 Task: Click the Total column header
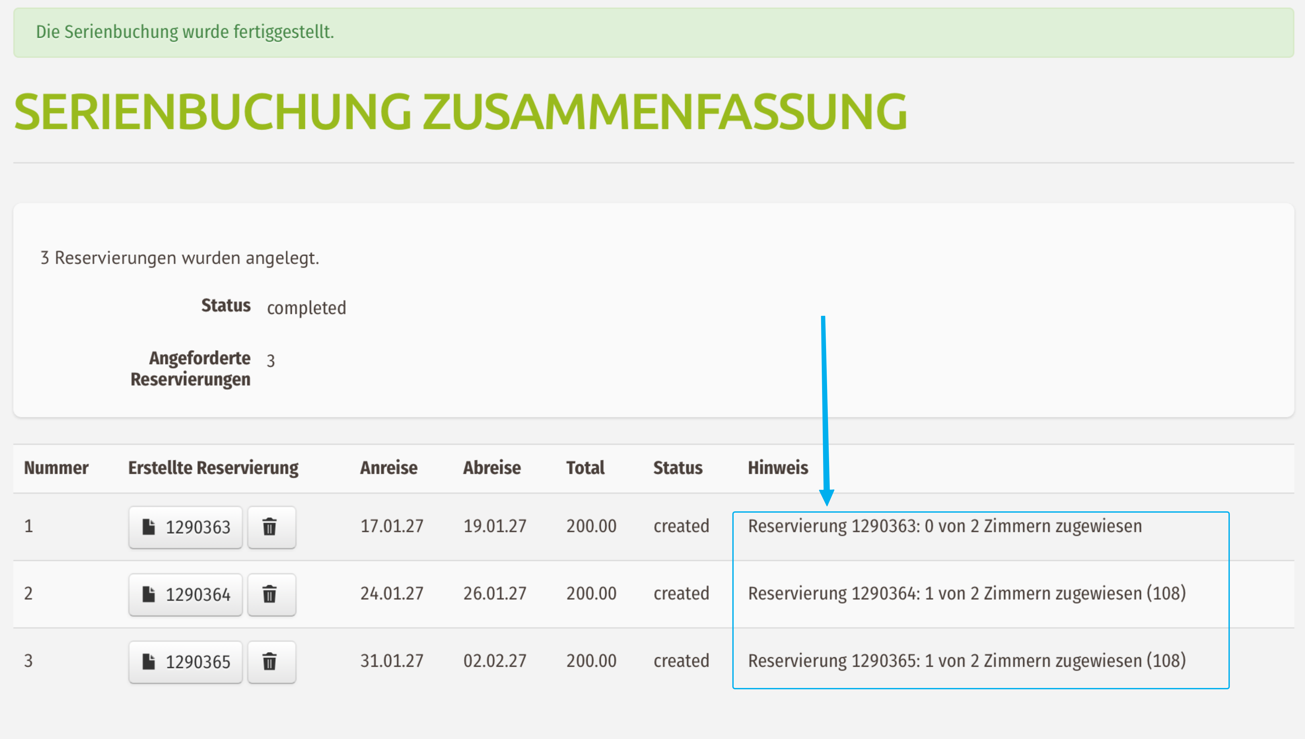click(585, 468)
